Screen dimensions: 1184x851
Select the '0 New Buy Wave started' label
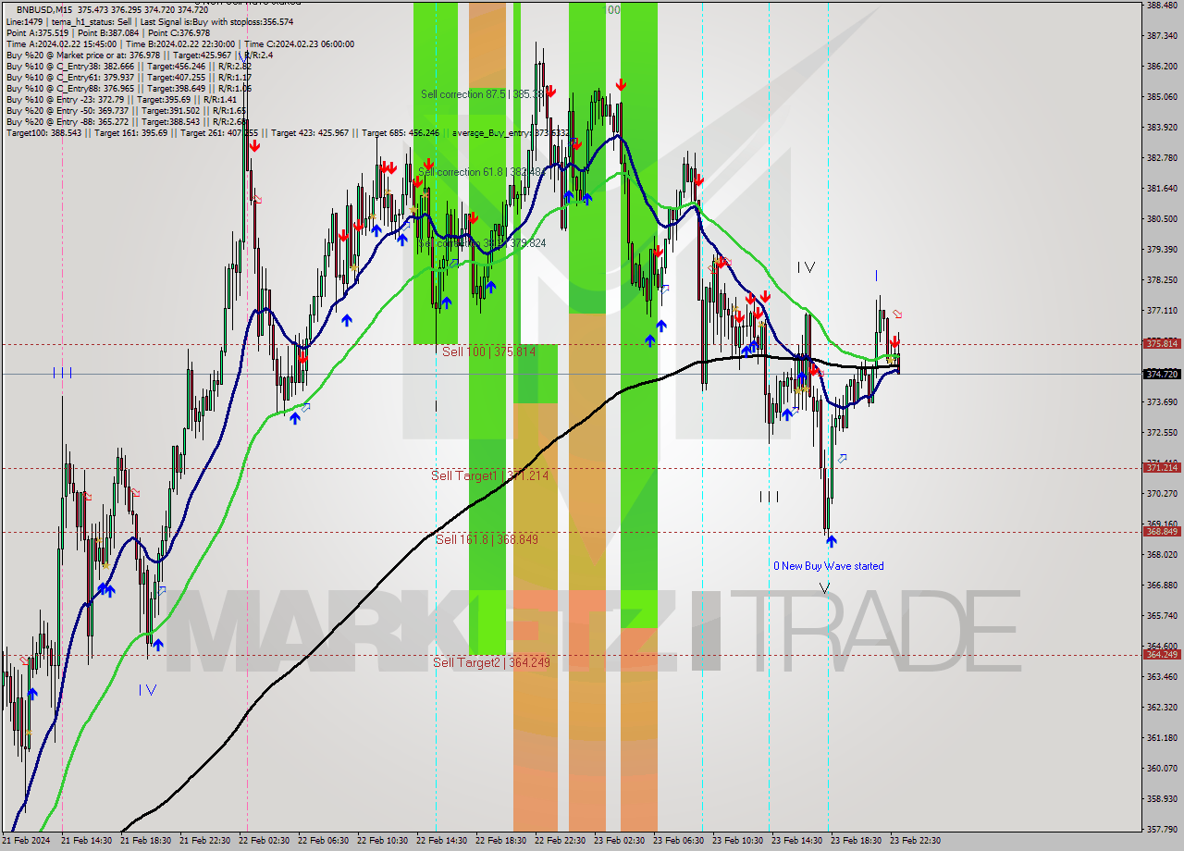pos(829,566)
